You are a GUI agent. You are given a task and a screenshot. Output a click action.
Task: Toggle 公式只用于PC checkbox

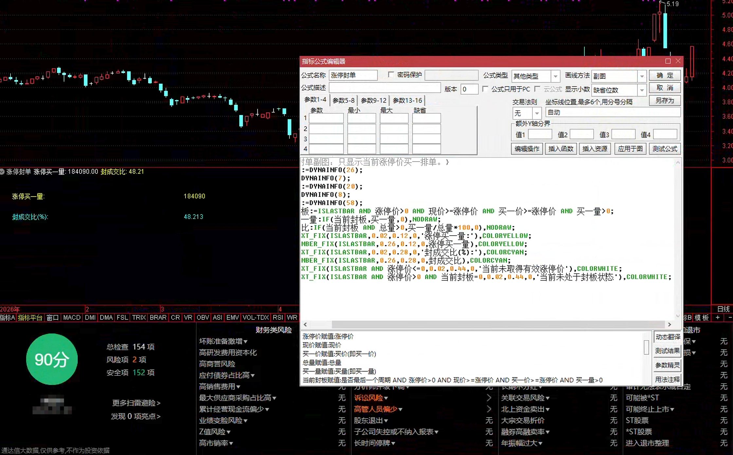(485, 89)
